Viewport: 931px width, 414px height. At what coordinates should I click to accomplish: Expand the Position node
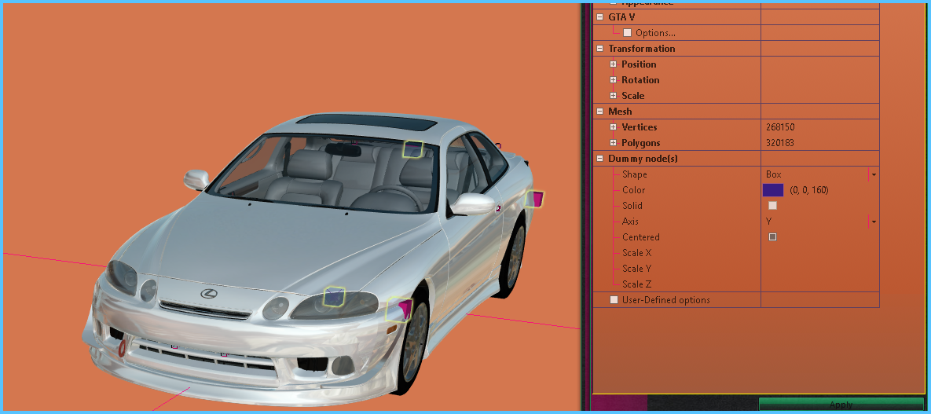[x=614, y=64]
